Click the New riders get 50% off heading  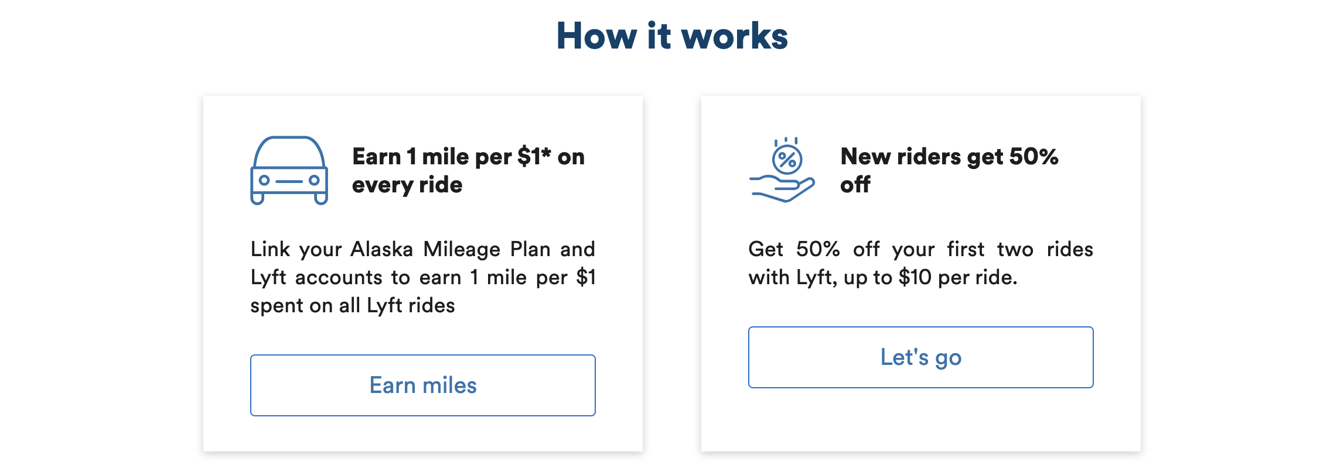coord(949,170)
